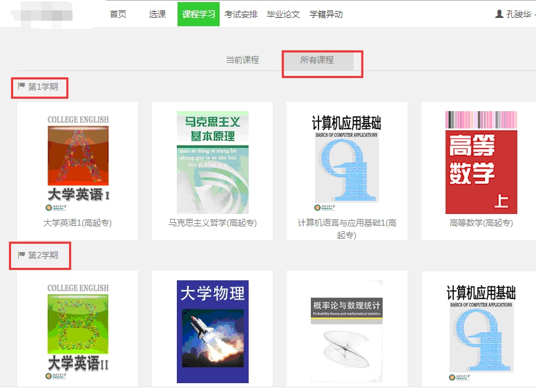Click the flag icon beside 第2学期

tap(21, 255)
